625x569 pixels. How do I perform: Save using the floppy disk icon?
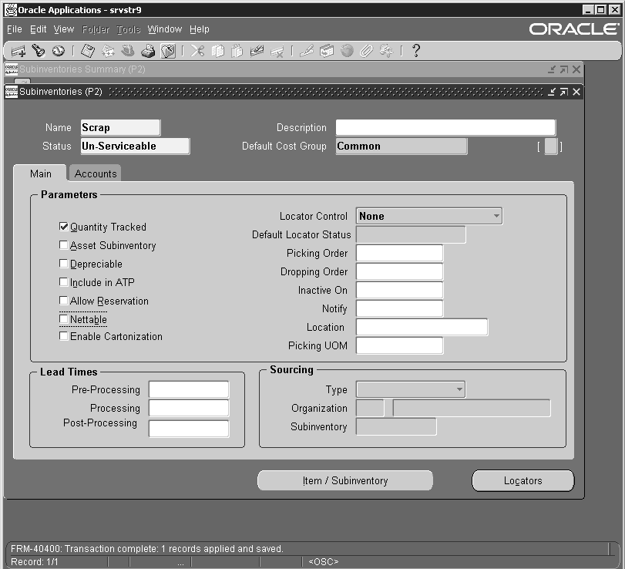(88, 51)
